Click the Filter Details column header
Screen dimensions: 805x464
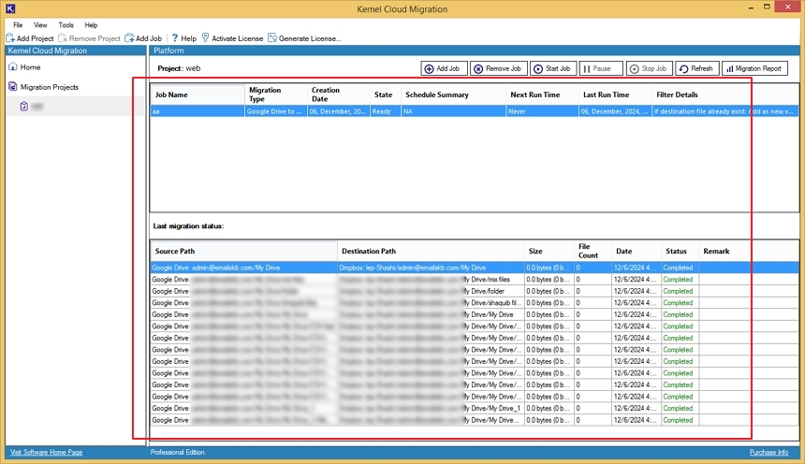click(725, 94)
